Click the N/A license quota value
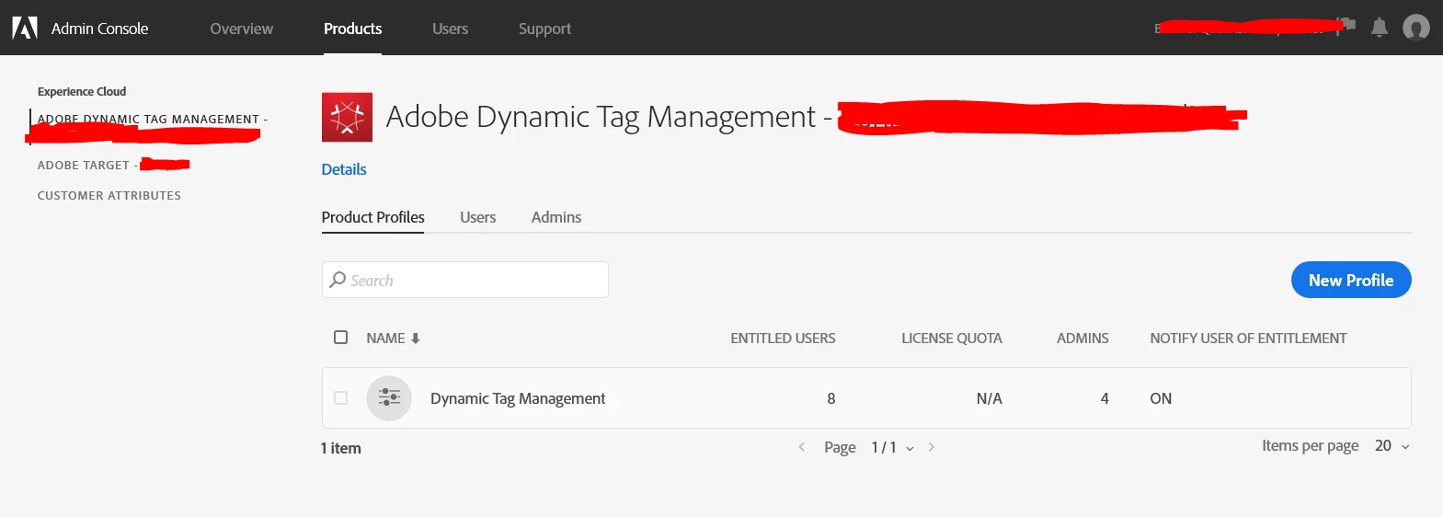Screen dimensions: 1443x517 tap(989, 398)
